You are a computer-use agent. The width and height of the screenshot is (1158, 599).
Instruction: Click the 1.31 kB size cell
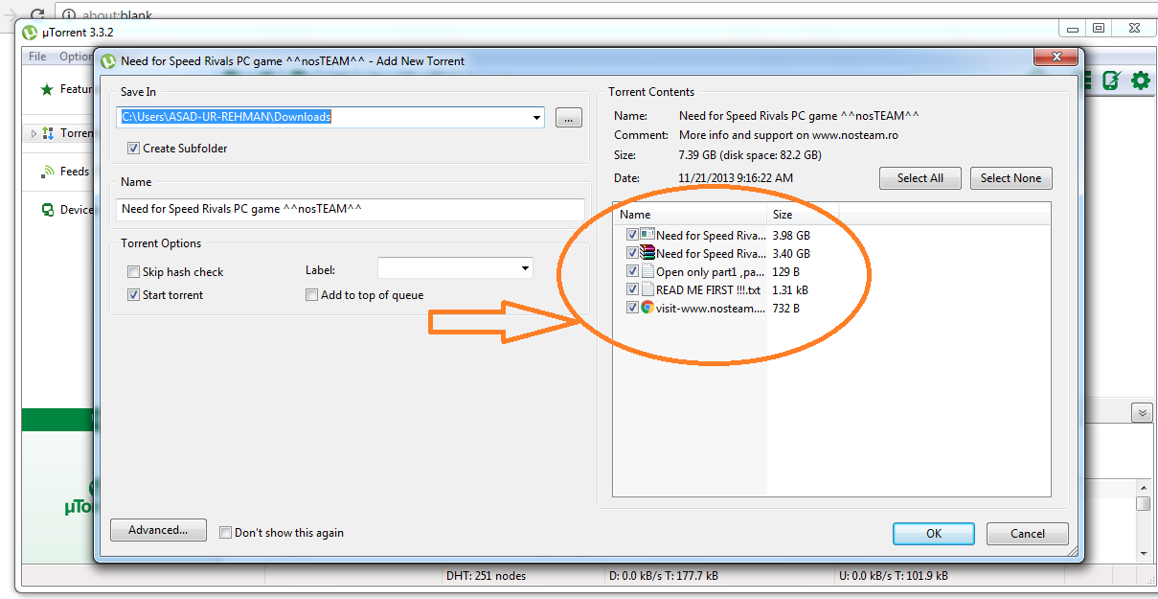789,289
